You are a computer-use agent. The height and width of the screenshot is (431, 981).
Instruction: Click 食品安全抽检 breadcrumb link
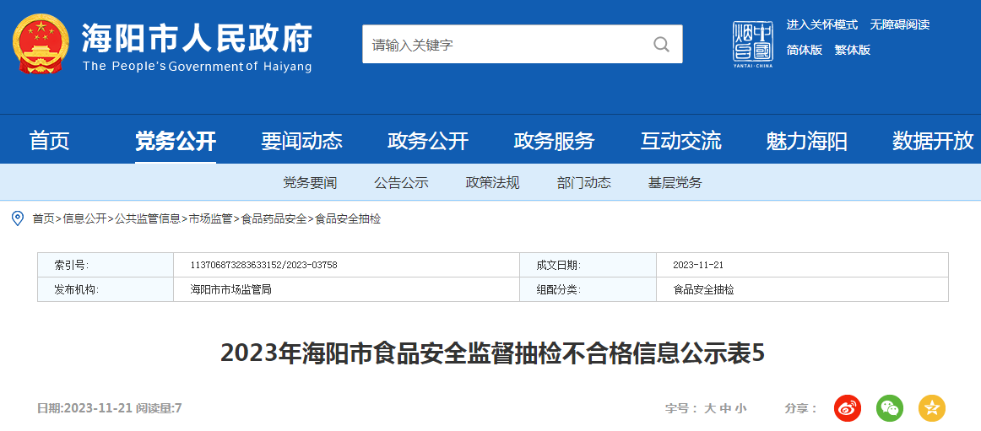click(348, 218)
